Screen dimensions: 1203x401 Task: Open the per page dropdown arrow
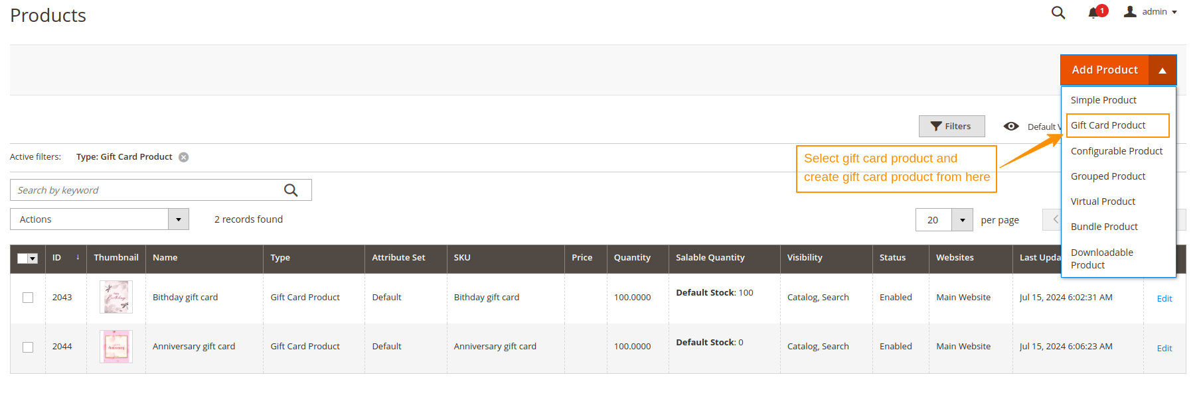click(x=963, y=220)
